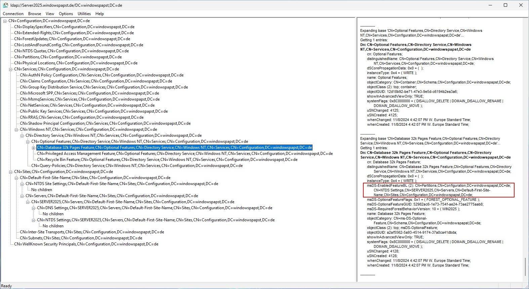
Task: Click the output pane vertical scrollbar thumb
Action: pyautogui.click(x=525, y=267)
